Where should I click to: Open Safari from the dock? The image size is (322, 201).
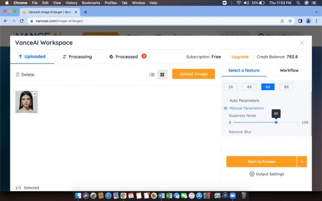[x=108, y=195]
